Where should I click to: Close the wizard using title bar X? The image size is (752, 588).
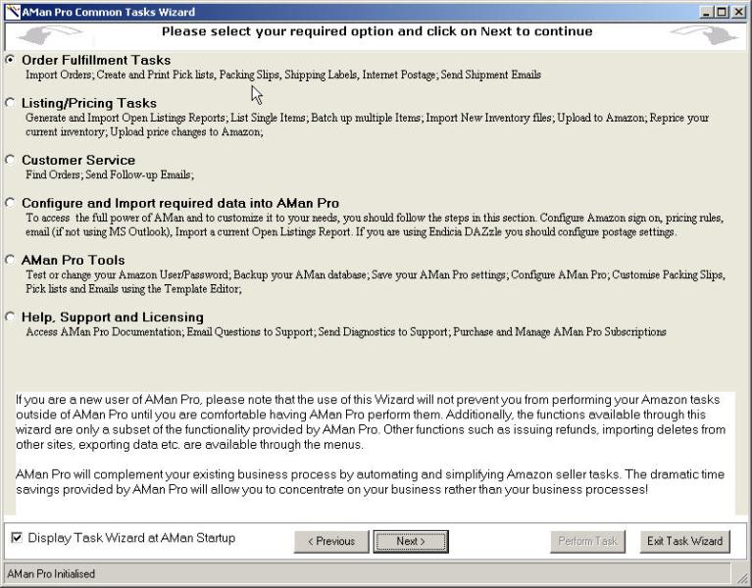pos(739,12)
